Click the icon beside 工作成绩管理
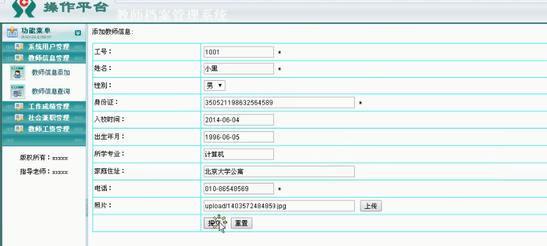547x246 pixels. [x=19, y=107]
